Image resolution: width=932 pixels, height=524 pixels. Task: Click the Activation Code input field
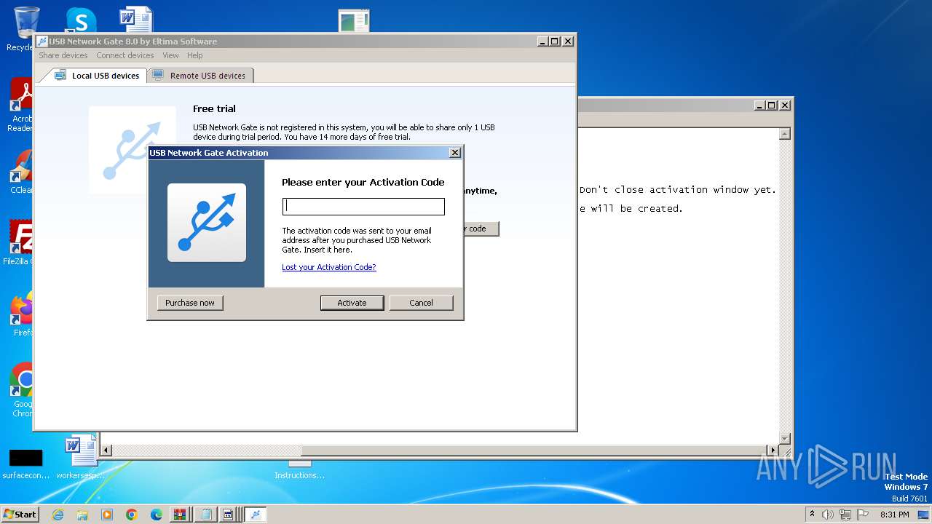(x=363, y=207)
